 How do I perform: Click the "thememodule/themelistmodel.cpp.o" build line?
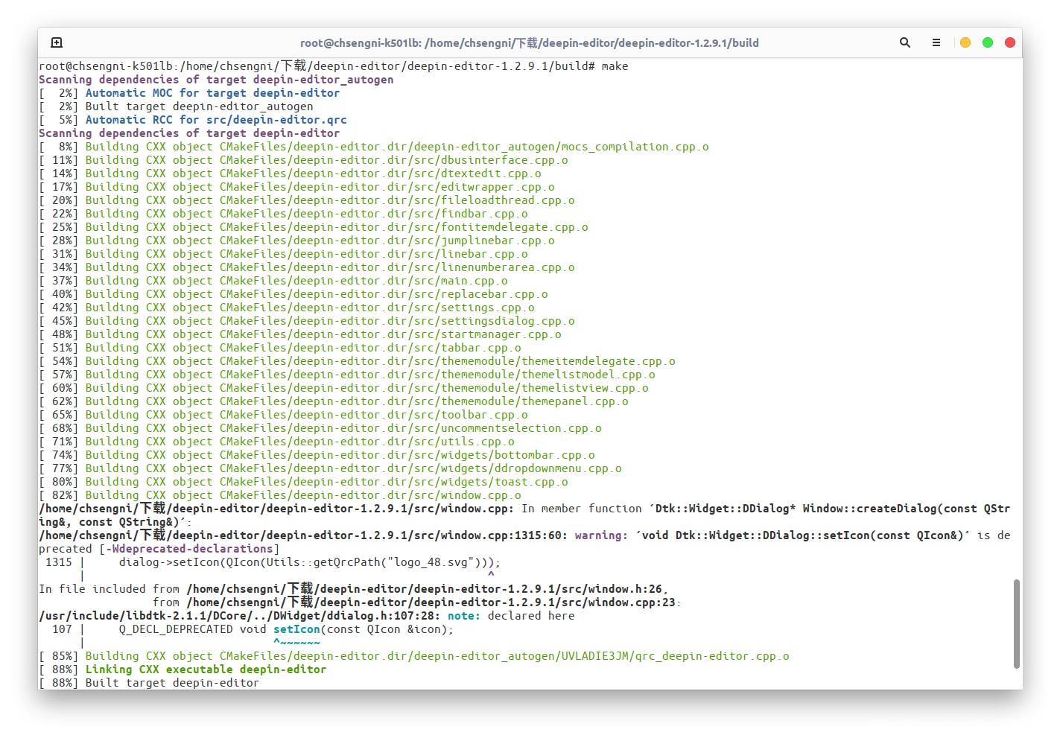tap(347, 375)
